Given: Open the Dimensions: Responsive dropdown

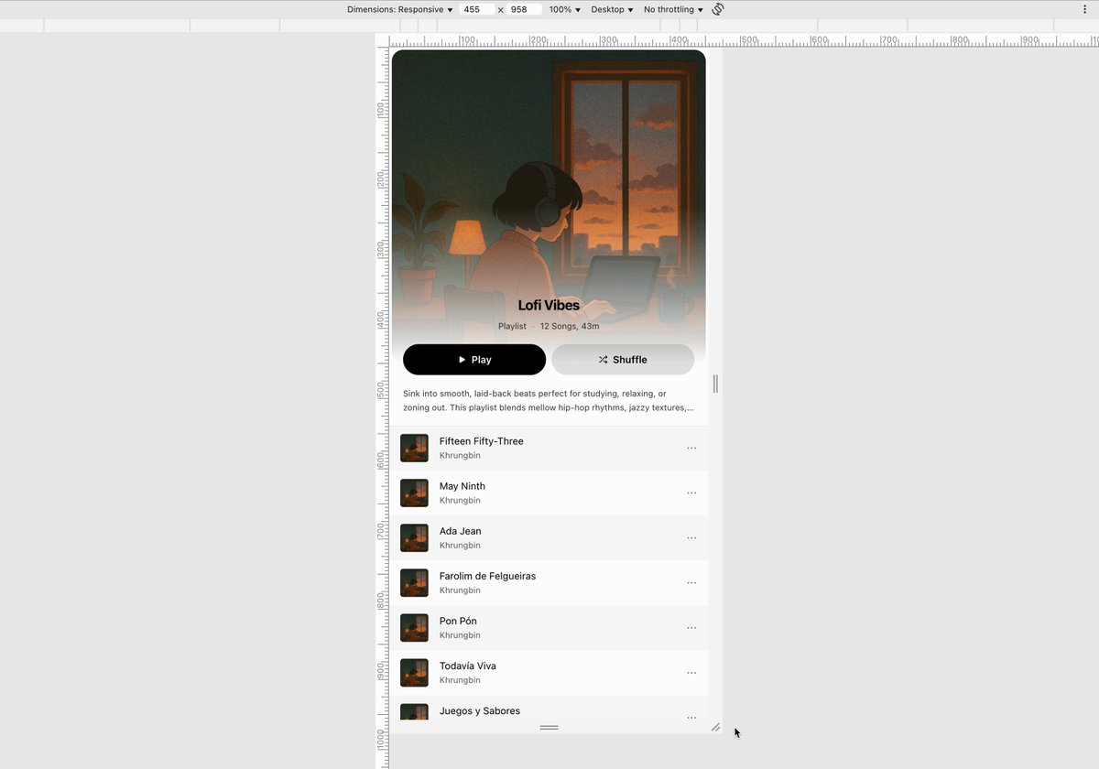Looking at the screenshot, I should [400, 9].
